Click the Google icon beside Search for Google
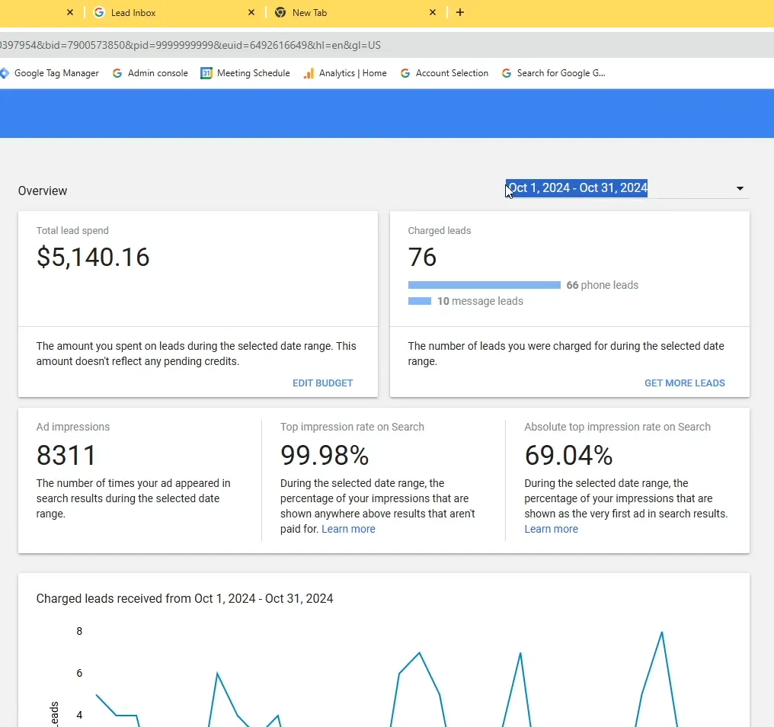This screenshot has height=727, width=774. (x=507, y=73)
